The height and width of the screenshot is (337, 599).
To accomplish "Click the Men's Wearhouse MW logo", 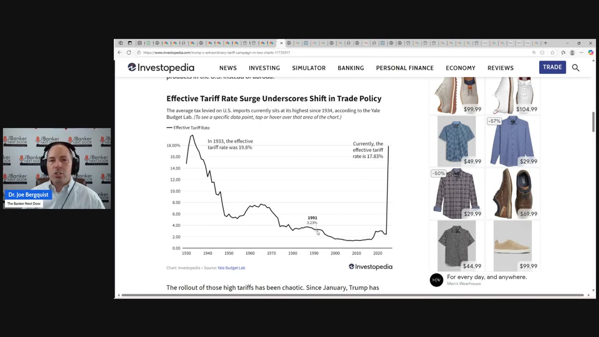I will (x=437, y=280).
